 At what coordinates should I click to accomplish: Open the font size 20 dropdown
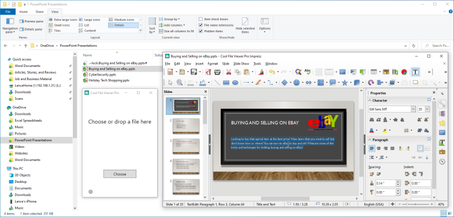coord(427,110)
